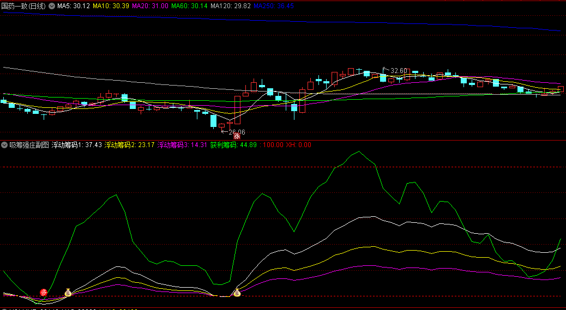This screenshot has width=566, height=310.
Task: Select the MA250: 36.45 label
Action: (274, 6)
